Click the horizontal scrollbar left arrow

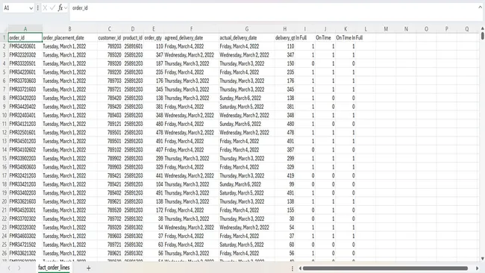[300, 269]
